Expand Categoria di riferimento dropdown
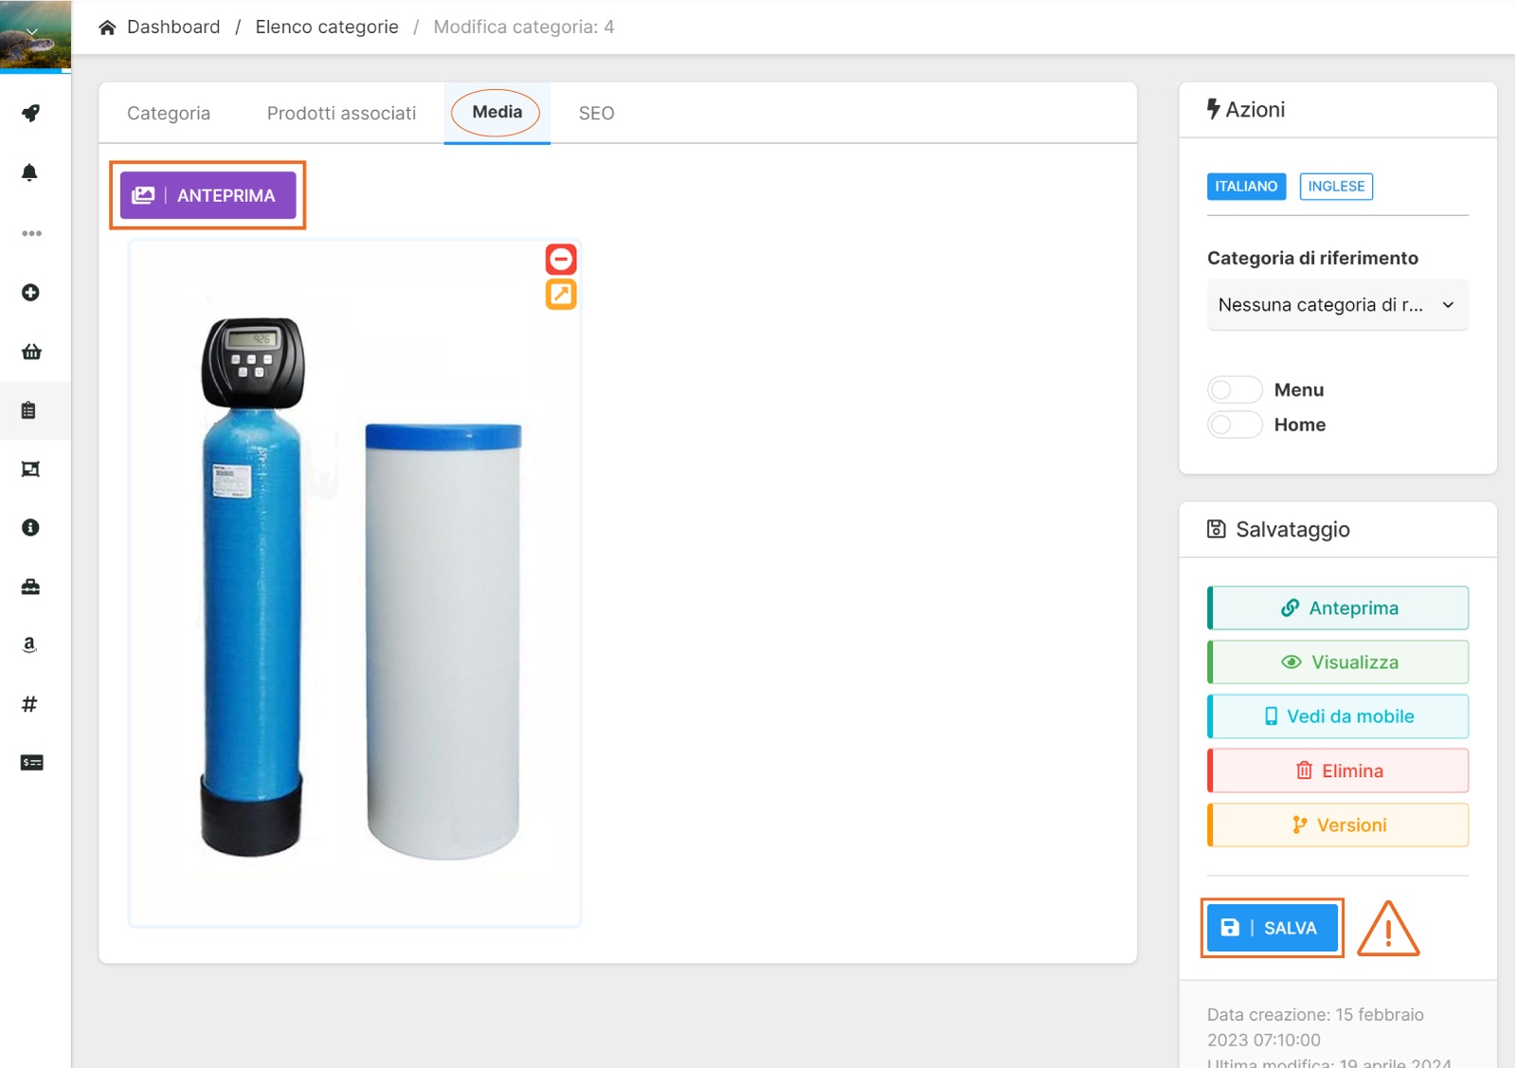 (x=1336, y=305)
